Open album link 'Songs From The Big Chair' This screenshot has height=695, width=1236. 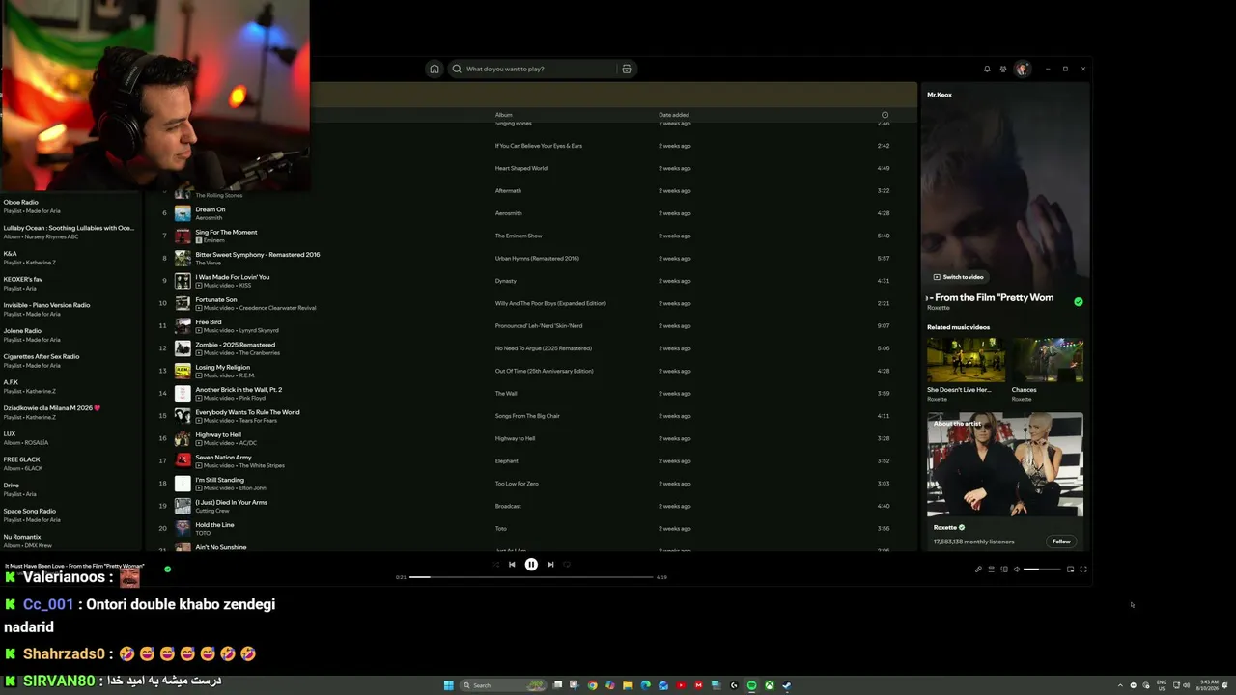point(527,416)
